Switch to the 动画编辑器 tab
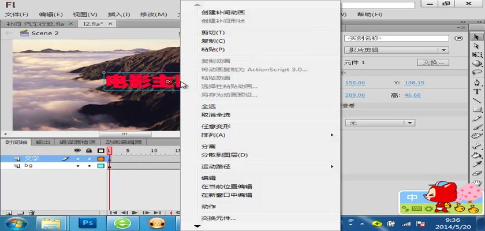The width and height of the screenshot is (485, 231). coord(124,142)
